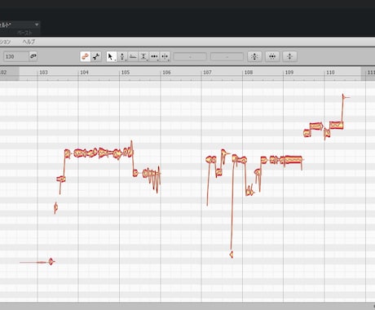Open the ヘルプ (Help) menu

[x=29, y=42]
